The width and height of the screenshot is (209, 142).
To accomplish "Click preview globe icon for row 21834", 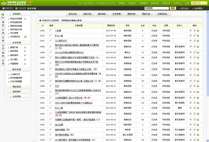I will tap(198, 92).
